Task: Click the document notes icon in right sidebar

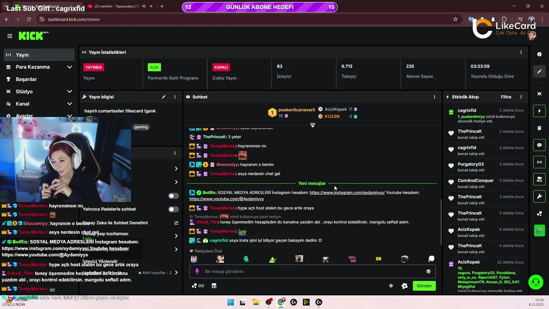Action: tap(539, 128)
